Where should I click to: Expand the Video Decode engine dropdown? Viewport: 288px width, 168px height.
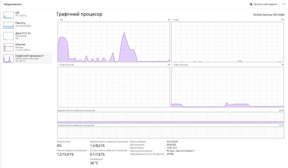coord(172,65)
